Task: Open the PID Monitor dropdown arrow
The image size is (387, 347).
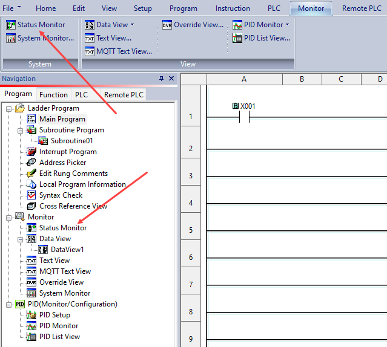Action: pos(287,25)
